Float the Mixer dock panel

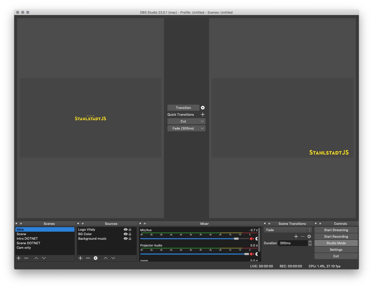[145, 223]
